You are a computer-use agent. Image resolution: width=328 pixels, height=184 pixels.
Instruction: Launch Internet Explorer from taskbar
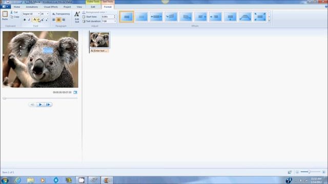(x=18, y=180)
